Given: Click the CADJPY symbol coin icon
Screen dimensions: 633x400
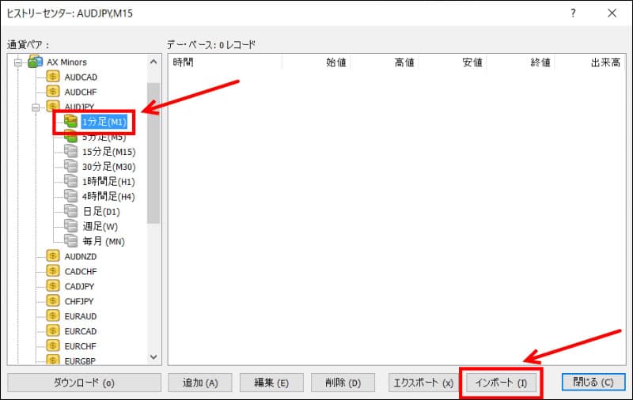Looking at the screenshot, I should [x=53, y=286].
